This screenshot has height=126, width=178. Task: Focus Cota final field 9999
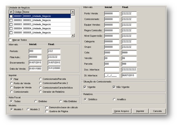click(129, 53)
